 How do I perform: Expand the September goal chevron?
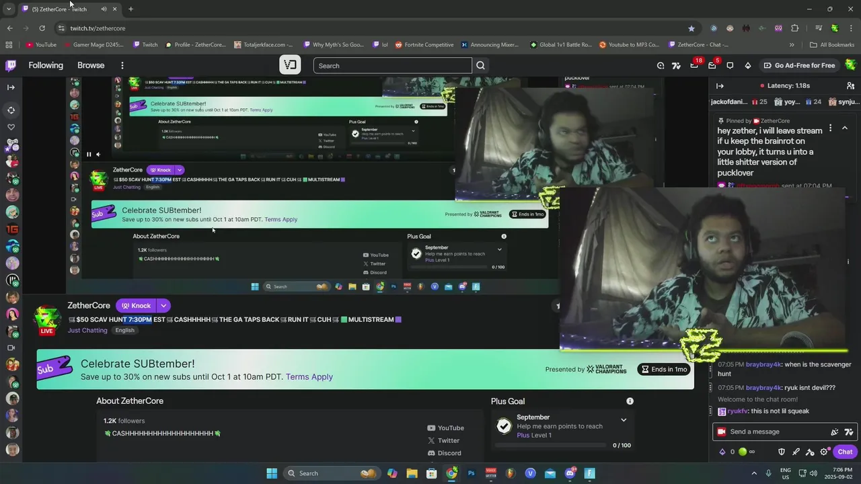624,420
